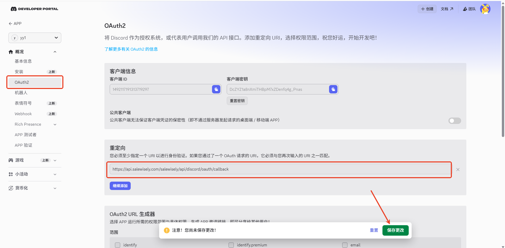Click the 公共客户端 label

pos(120,113)
